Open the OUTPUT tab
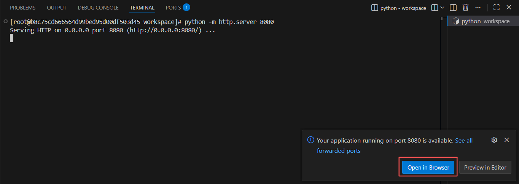This screenshot has height=184, width=519. coord(57,8)
